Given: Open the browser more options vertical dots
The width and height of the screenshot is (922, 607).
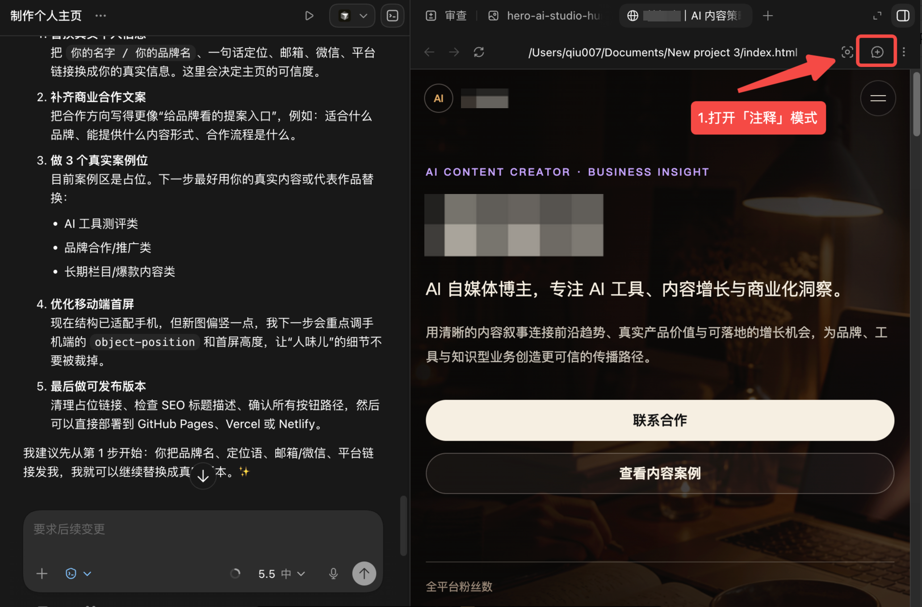Looking at the screenshot, I should coord(904,52).
